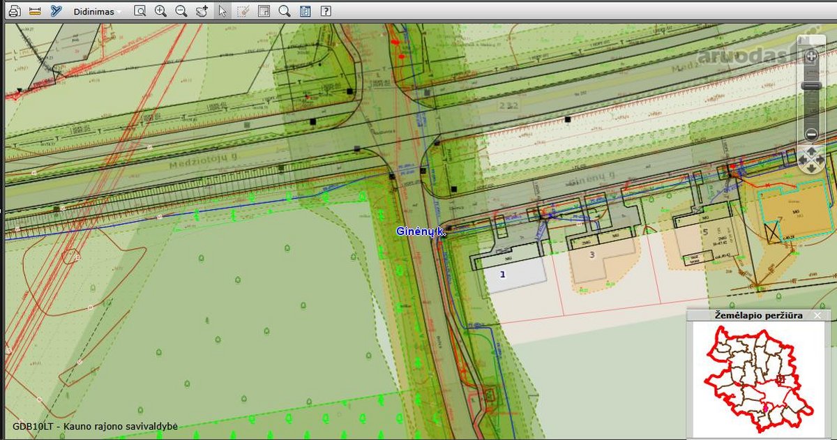Select the pan hand tool

[x=202, y=11]
